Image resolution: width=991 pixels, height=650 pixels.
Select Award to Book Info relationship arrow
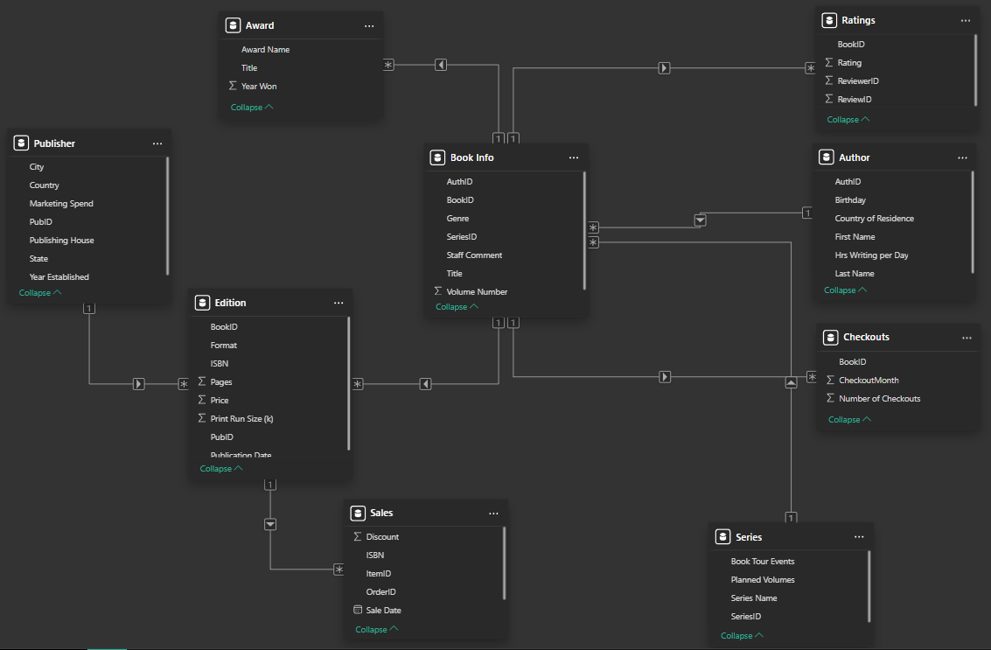(x=441, y=65)
